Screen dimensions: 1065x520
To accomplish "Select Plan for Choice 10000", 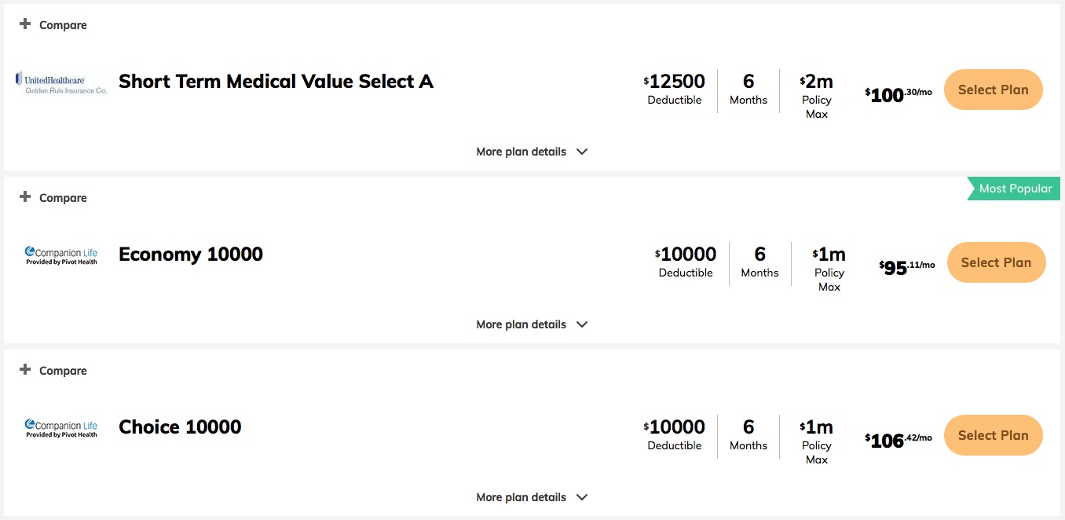I will [993, 435].
